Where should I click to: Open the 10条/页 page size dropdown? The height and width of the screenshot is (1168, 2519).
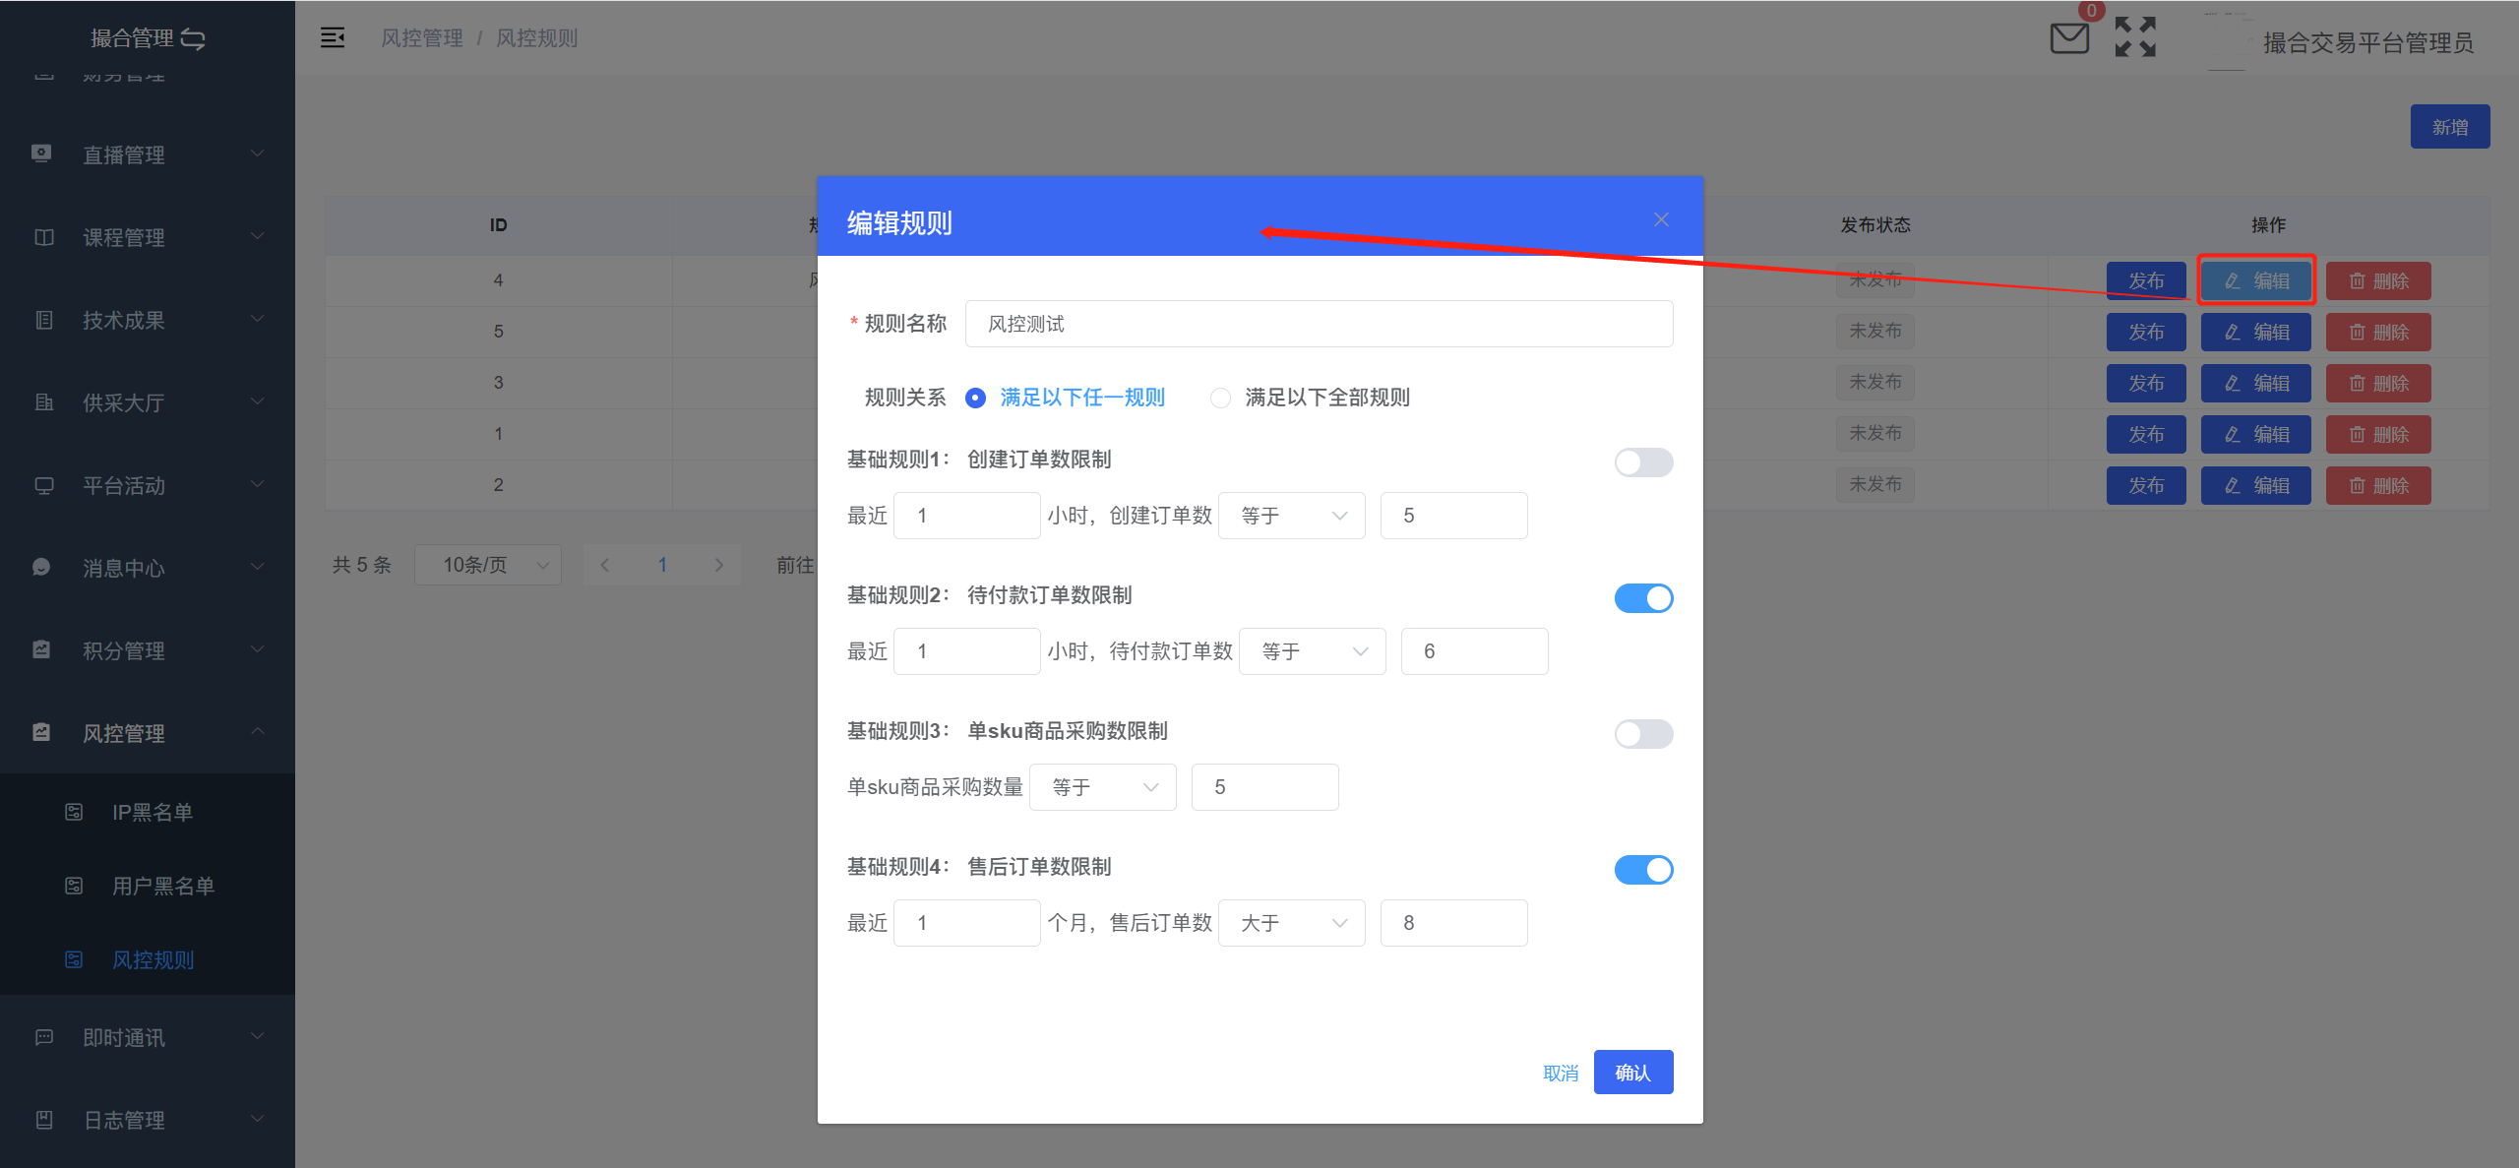point(488,565)
